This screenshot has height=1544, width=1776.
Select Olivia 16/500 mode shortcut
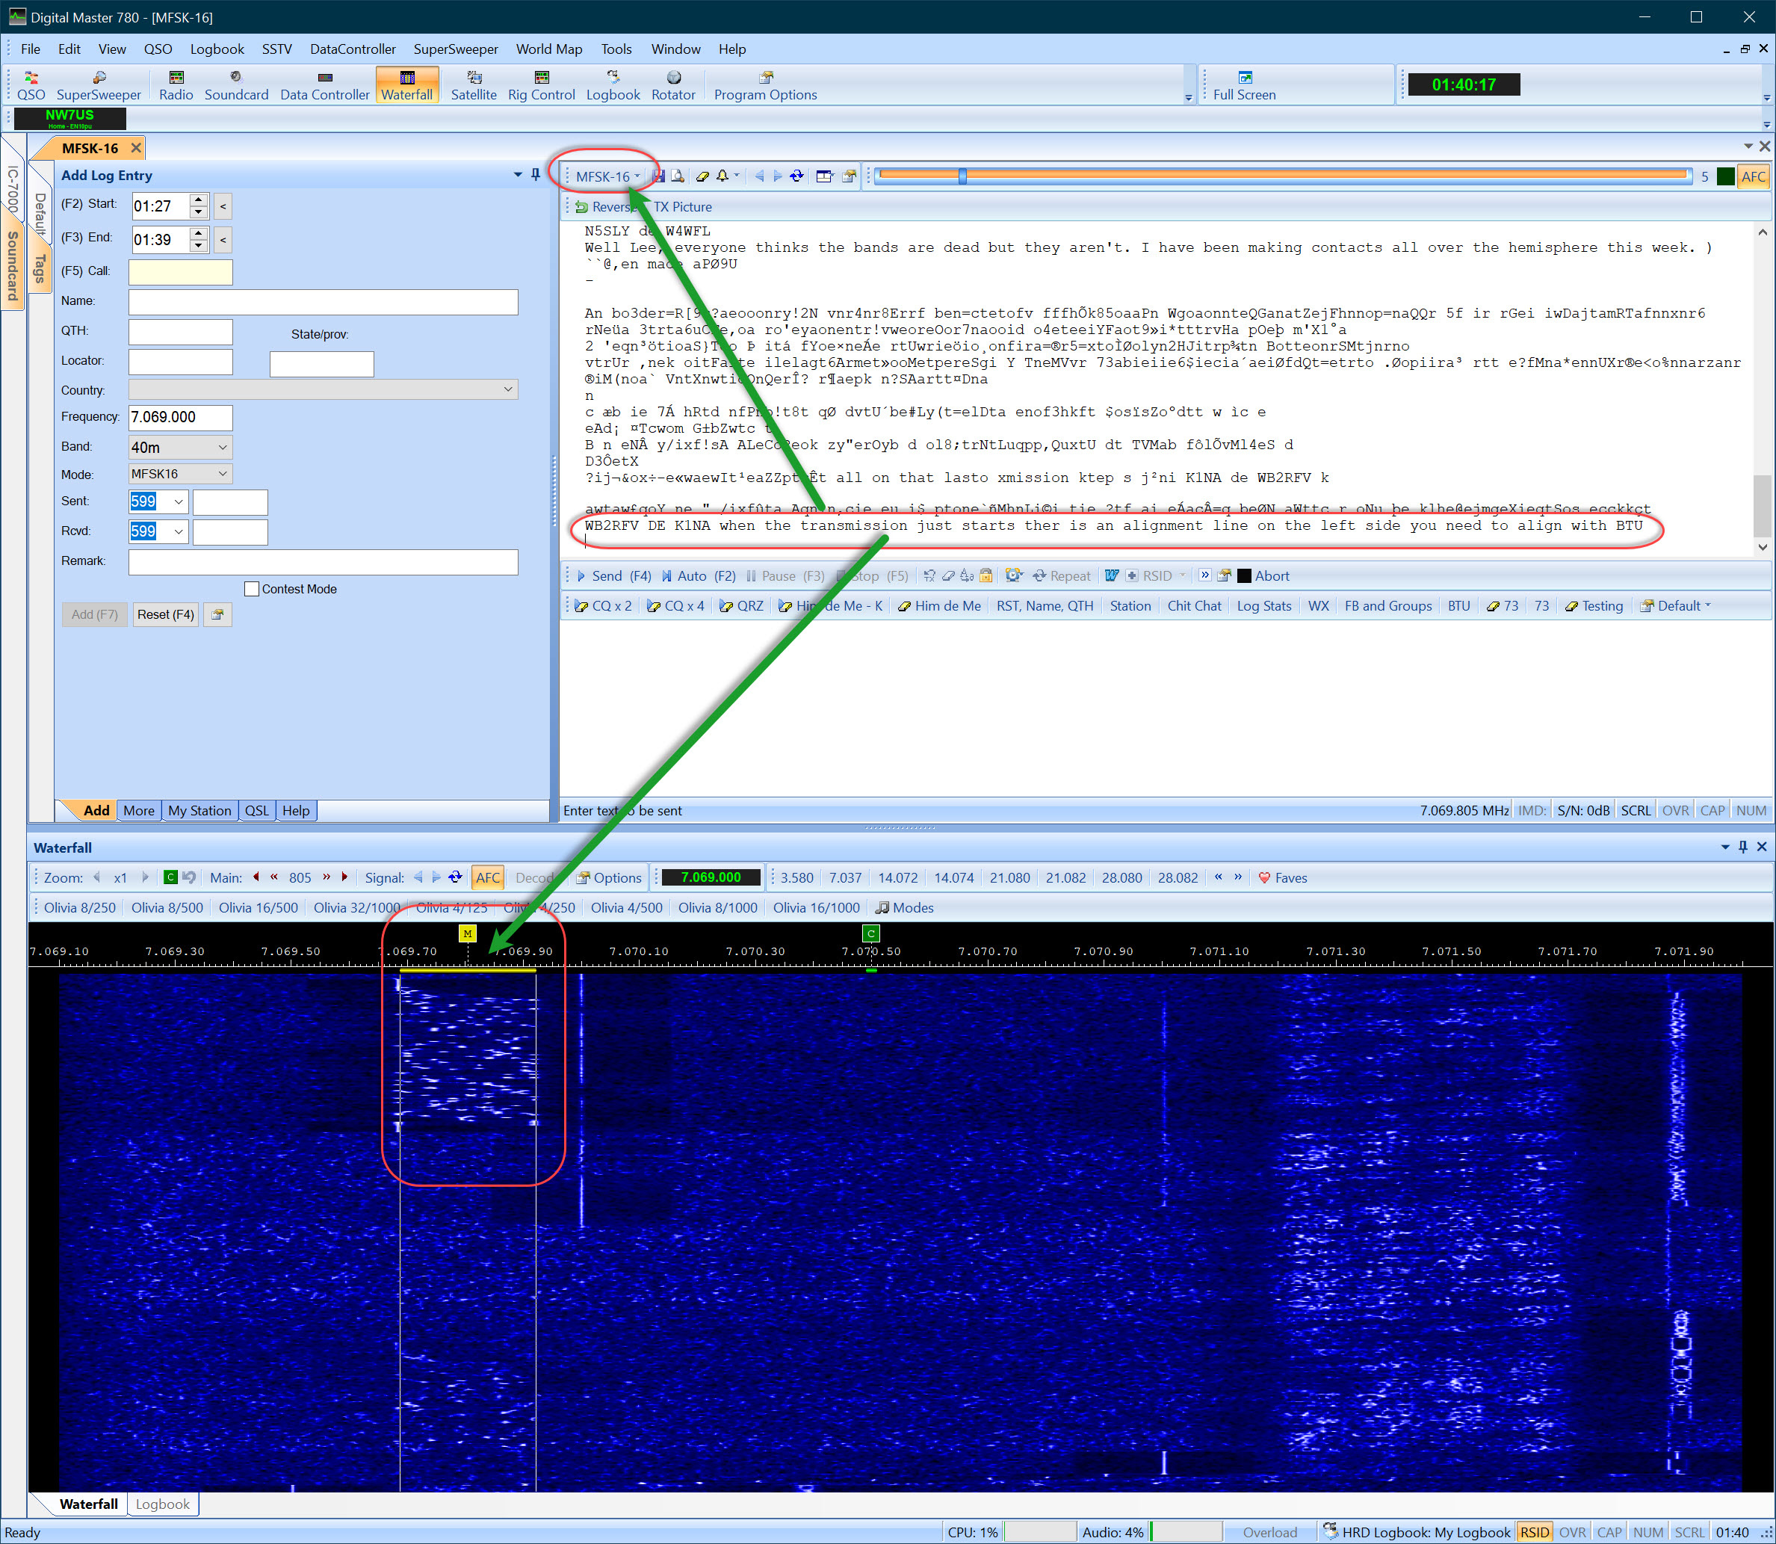tap(258, 908)
